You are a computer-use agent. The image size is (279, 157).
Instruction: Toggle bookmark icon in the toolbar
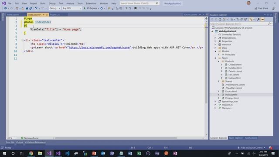pyautogui.click(x=136, y=8)
